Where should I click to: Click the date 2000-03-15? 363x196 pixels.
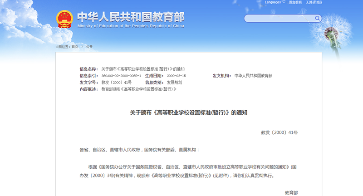click(x=177, y=76)
